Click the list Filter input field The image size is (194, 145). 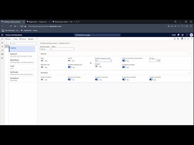(23, 43)
